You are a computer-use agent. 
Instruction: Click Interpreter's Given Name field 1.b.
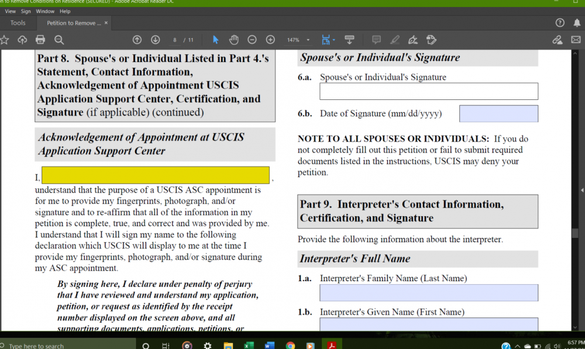click(x=429, y=324)
